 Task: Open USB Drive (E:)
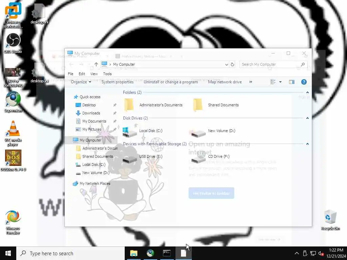pos(143,157)
